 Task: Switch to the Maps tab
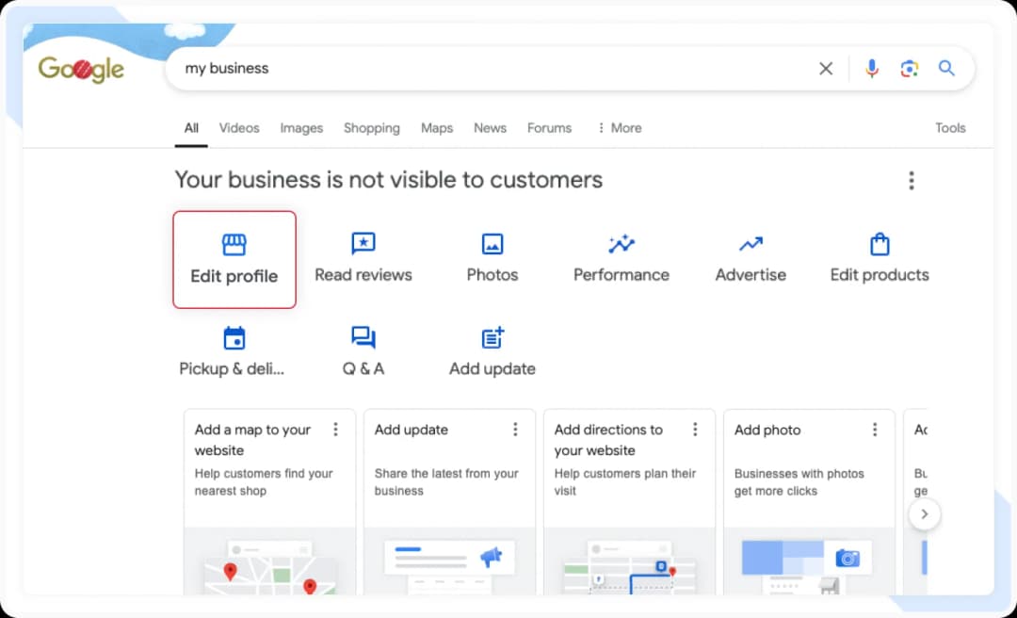point(437,127)
